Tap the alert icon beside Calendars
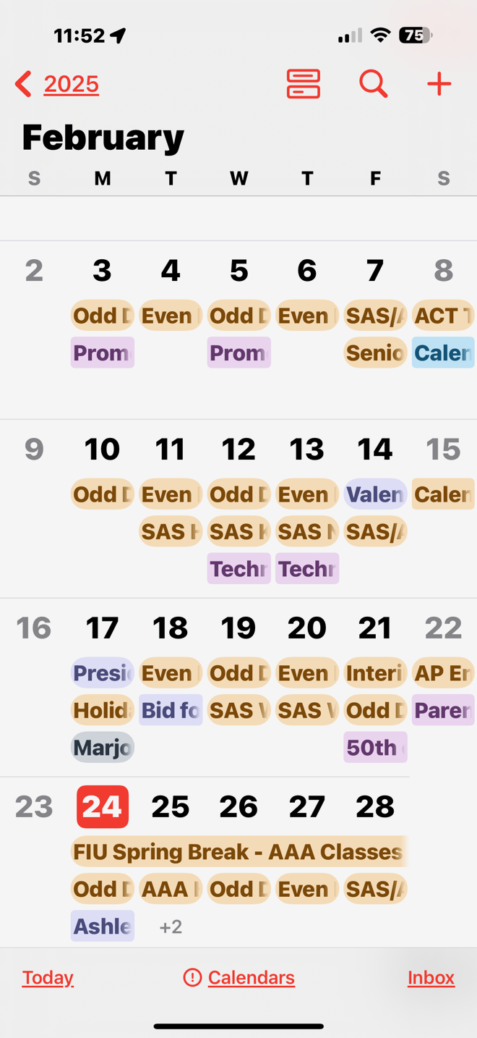Image resolution: width=477 pixels, height=1038 pixels. (192, 978)
